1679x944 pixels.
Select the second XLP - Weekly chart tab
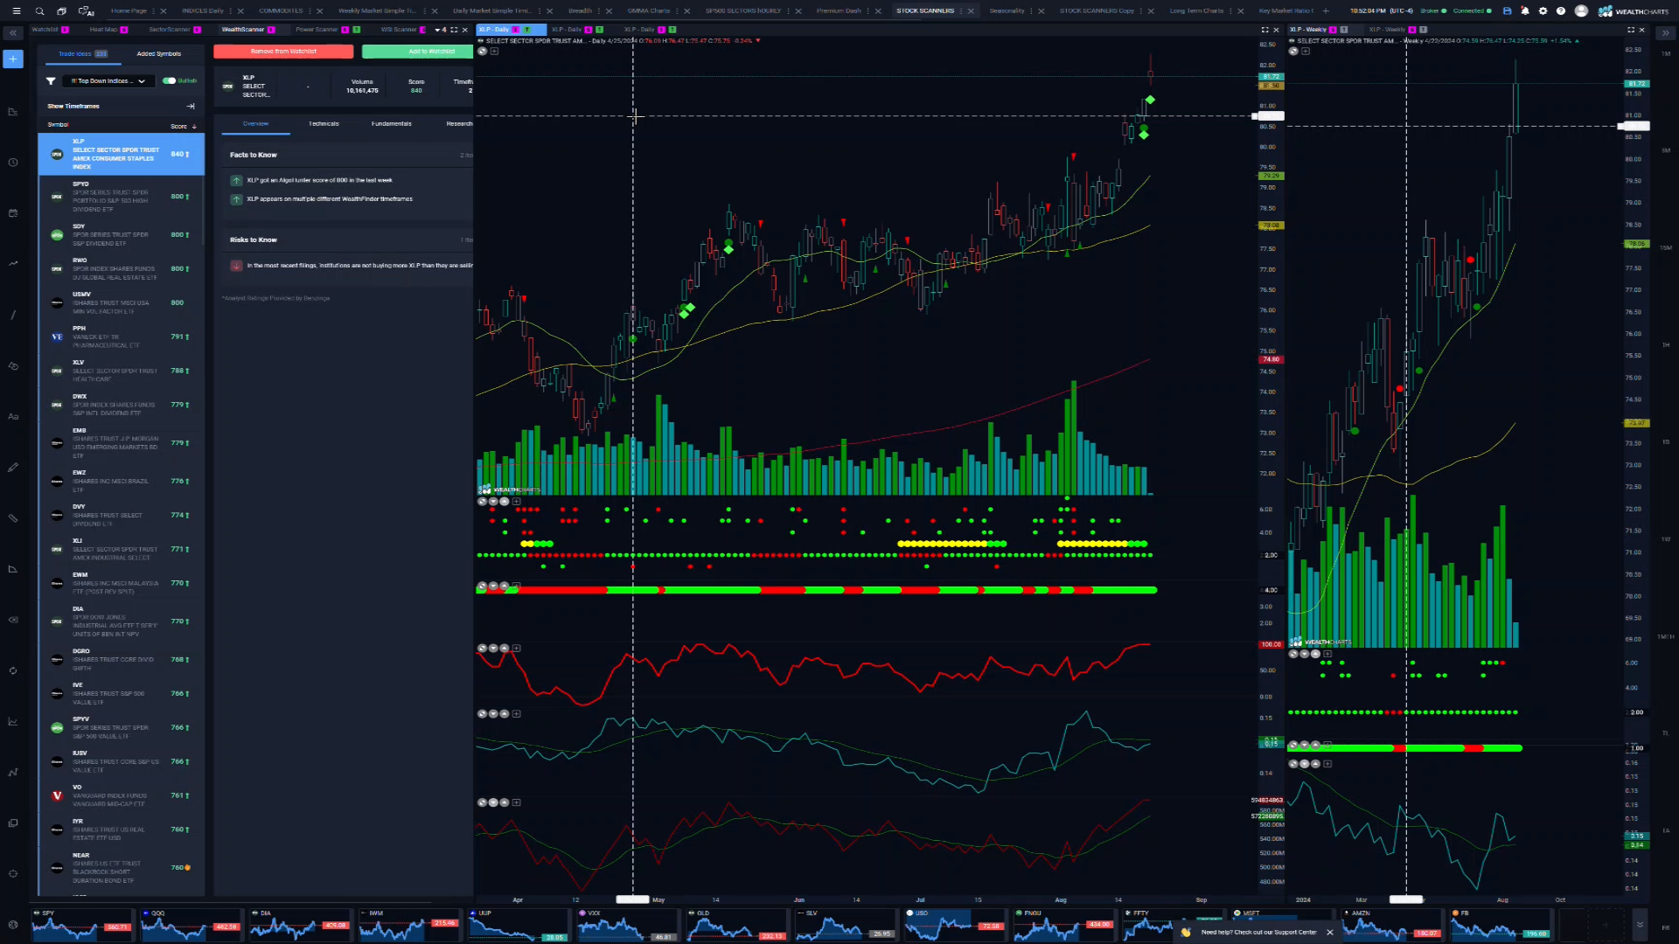pos(1397,29)
